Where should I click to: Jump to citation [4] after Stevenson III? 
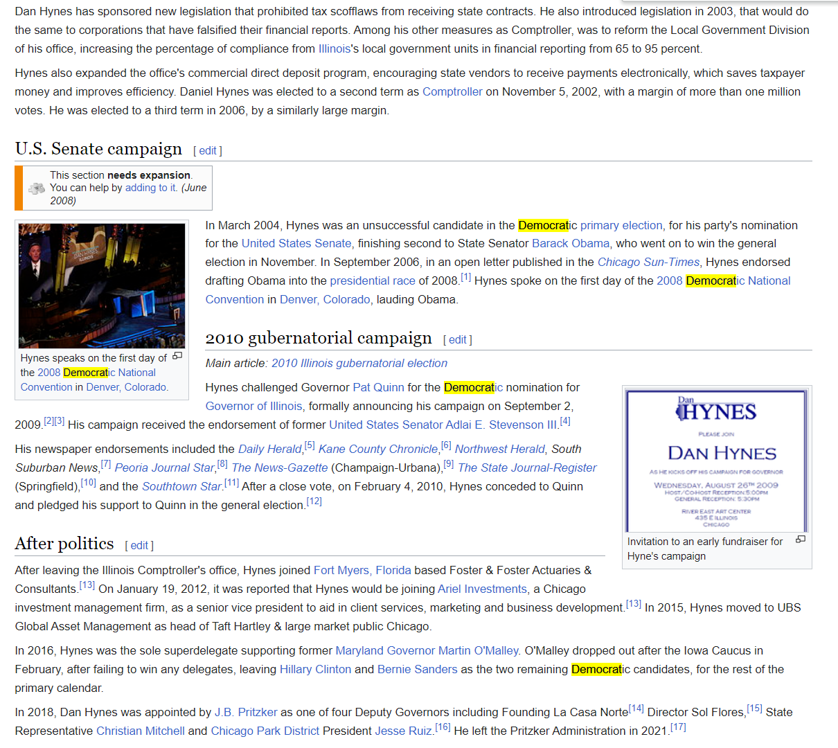point(565,421)
